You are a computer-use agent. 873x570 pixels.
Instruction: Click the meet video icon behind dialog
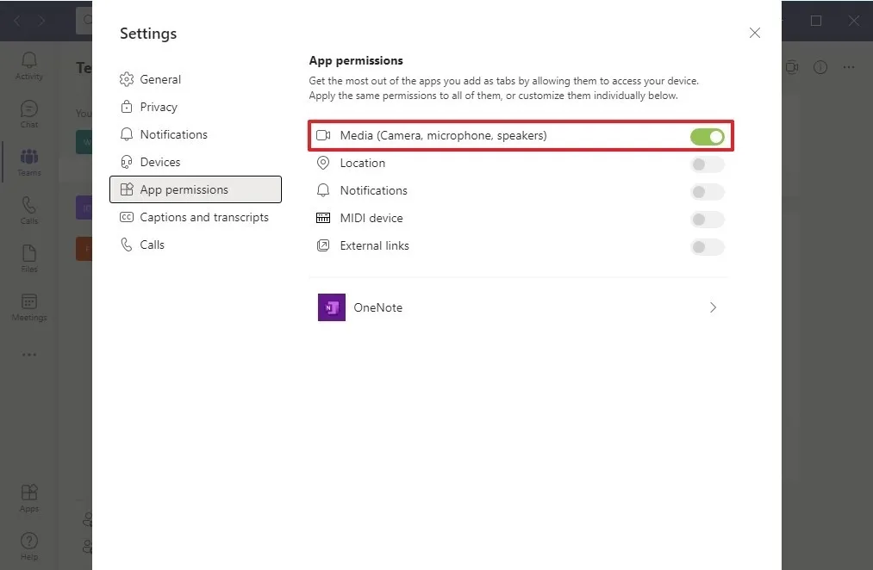point(792,67)
